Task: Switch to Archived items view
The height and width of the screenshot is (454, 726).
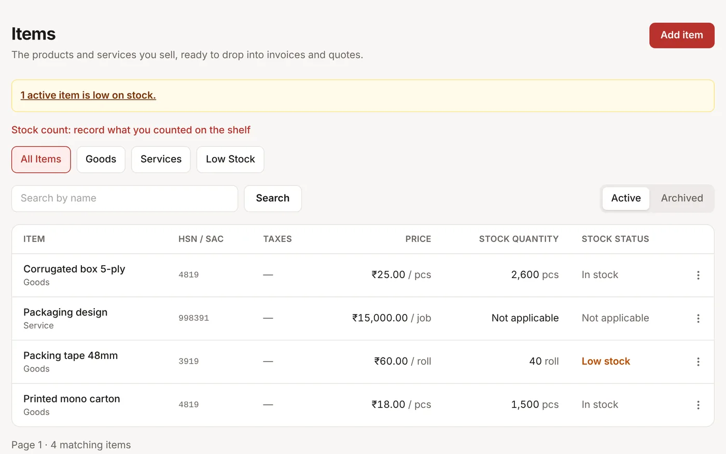Action: [682, 198]
